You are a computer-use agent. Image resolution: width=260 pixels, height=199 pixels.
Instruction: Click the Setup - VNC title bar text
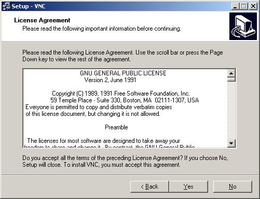tap(29, 6)
